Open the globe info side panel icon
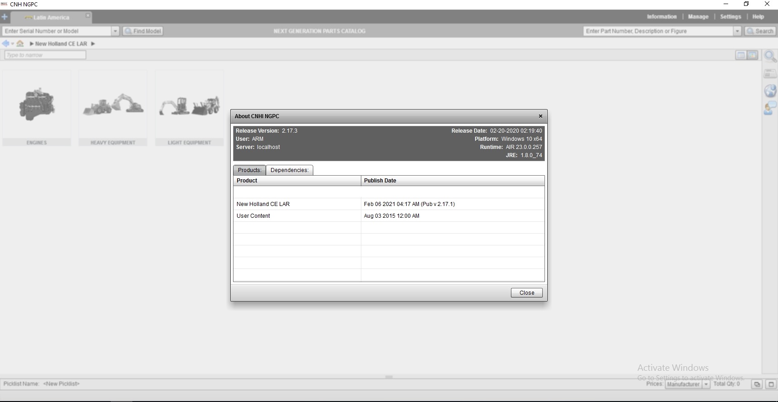778x402 pixels. click(x=770, y=91)
